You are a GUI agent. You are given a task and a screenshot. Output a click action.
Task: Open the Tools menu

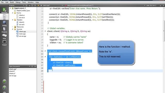point(24,2)
